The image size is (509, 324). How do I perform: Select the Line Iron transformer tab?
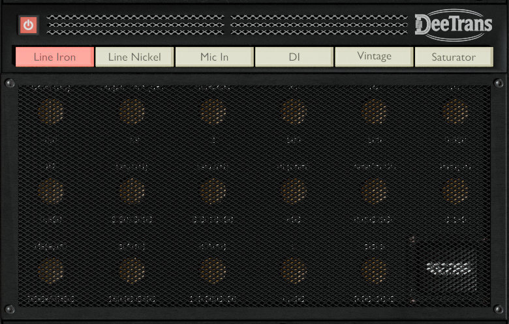[x=55, y=57]
